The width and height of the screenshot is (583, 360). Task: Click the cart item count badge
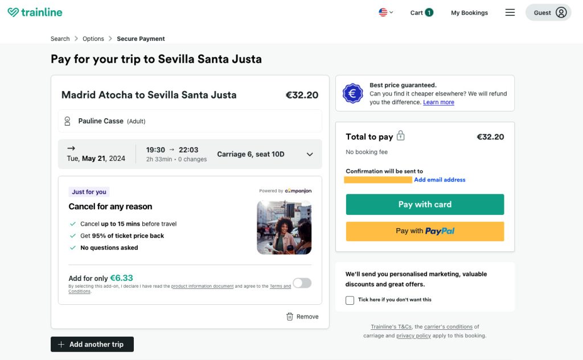click(429, 13)
